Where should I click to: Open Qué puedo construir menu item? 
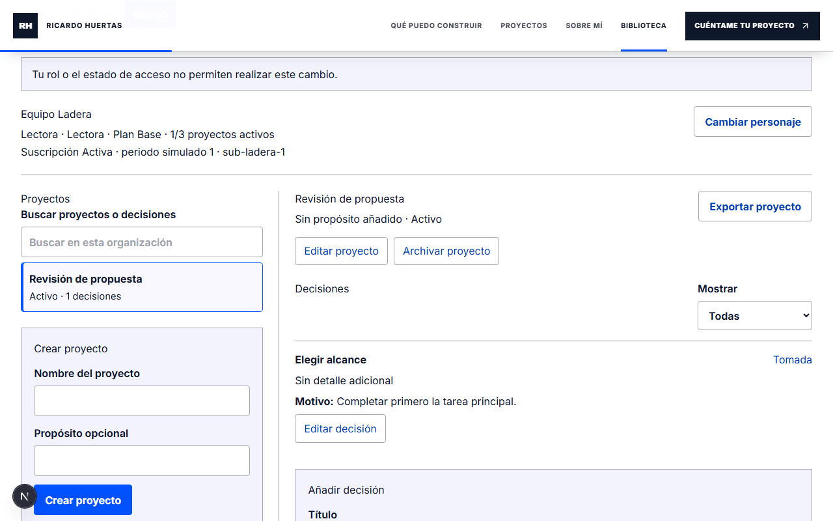(x=436, y=26)
